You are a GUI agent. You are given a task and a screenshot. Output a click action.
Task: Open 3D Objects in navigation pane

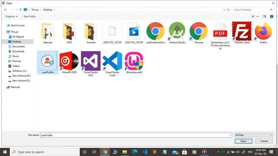pyautogui.click(x=18, y=37)
